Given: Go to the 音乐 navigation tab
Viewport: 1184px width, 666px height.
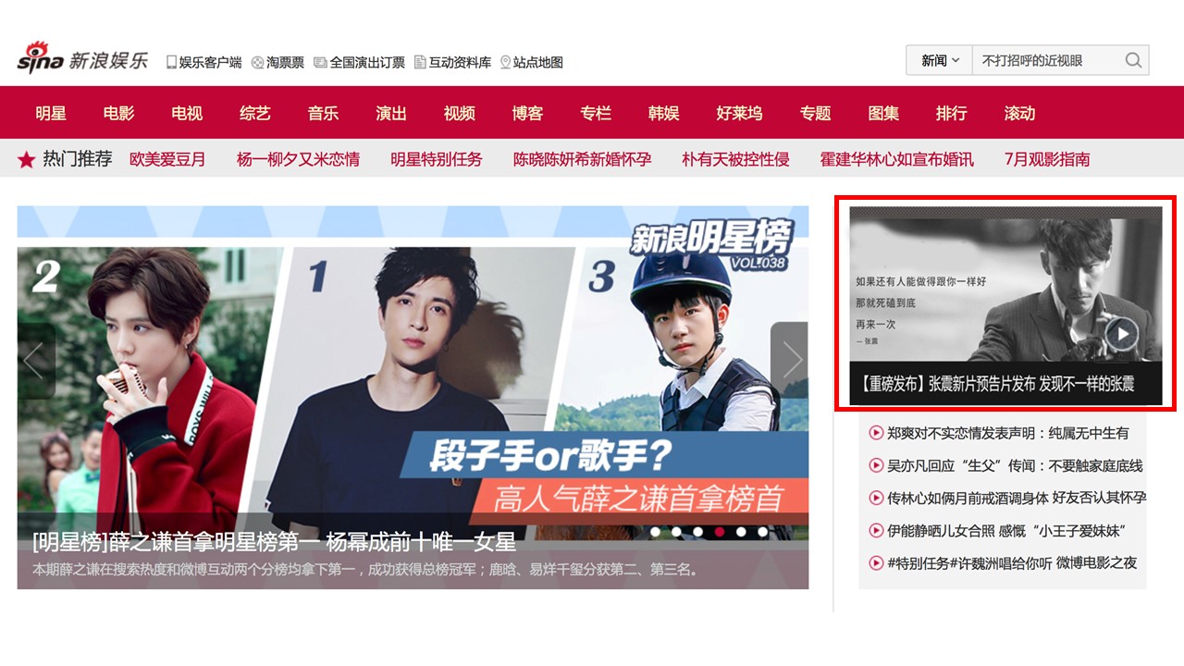Looking at the screenshot, I should pyautogui.click(x=323, y=113).
